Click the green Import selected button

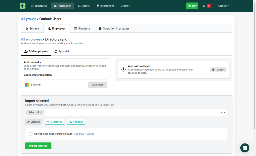[38, 146]
